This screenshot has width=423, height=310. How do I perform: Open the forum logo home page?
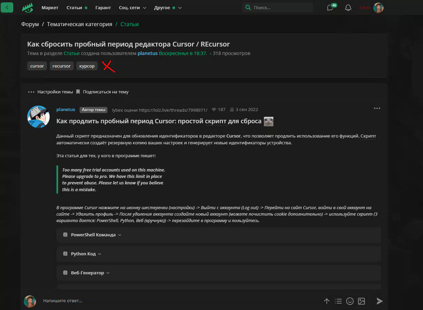coord(28,7)
